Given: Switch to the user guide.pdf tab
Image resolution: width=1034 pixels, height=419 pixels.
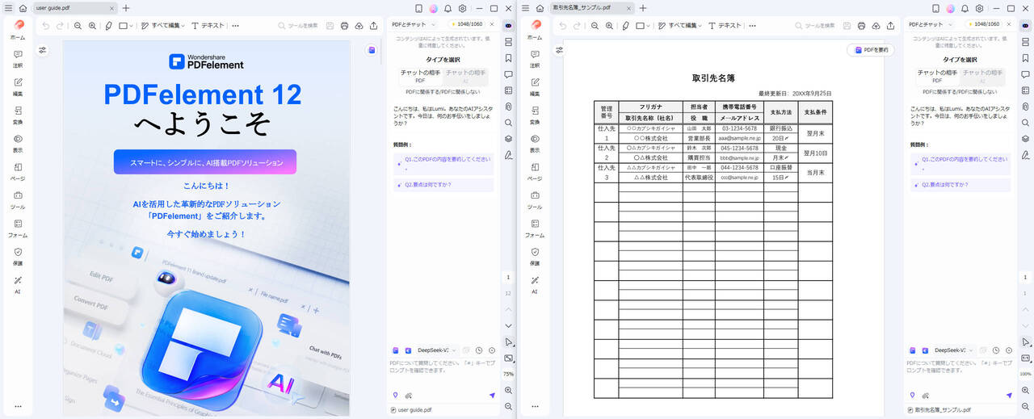Looking at the screenshot, I should (74, 7).
